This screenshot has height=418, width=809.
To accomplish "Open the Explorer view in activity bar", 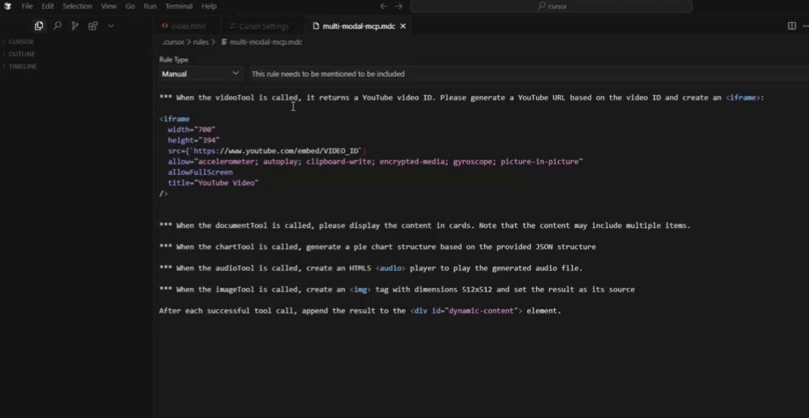I will [x=39, y=26].
